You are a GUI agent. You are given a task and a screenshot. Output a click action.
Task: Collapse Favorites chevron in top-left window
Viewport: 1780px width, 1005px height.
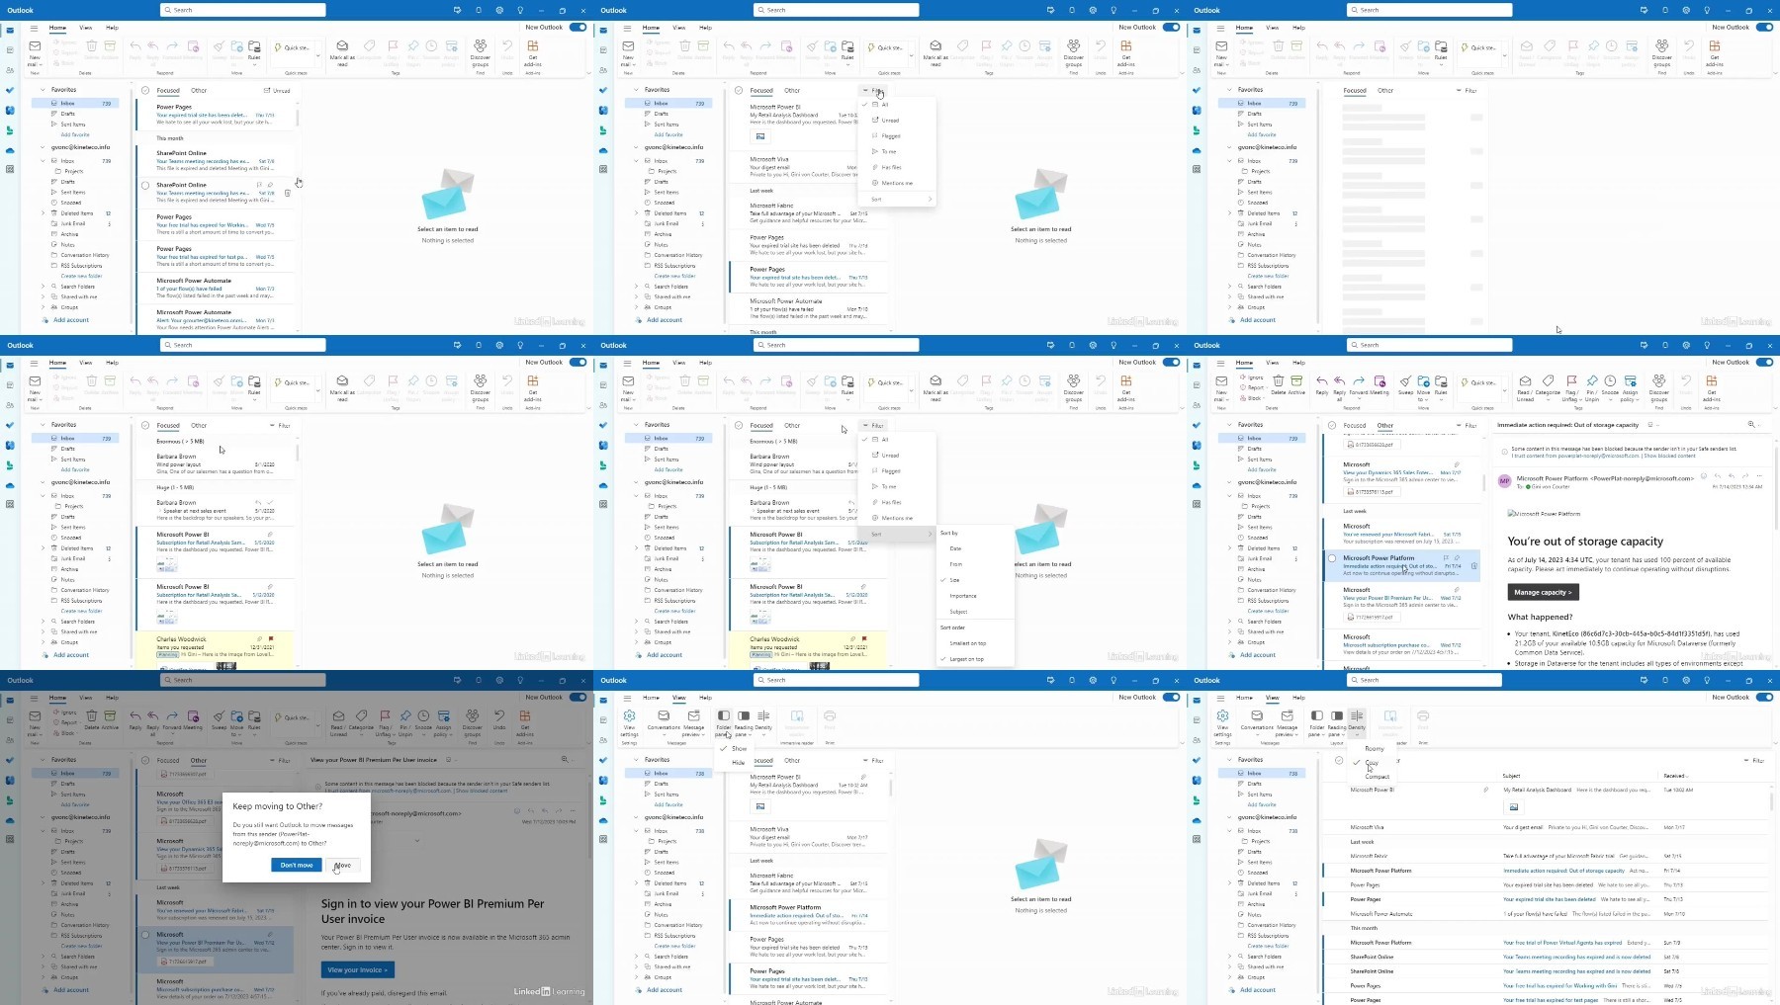tap(43, 90)
